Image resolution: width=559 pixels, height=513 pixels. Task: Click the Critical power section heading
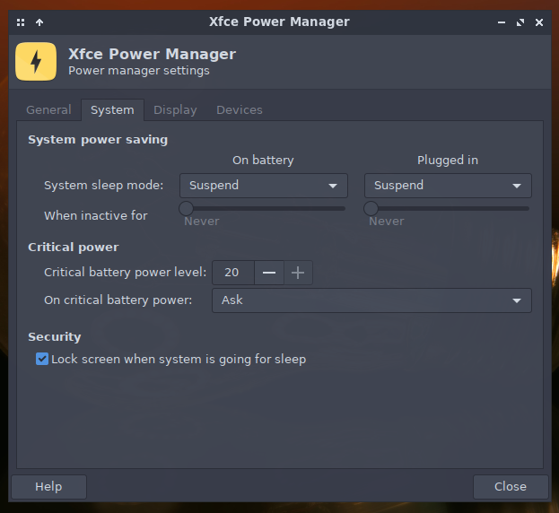point(74,248)
